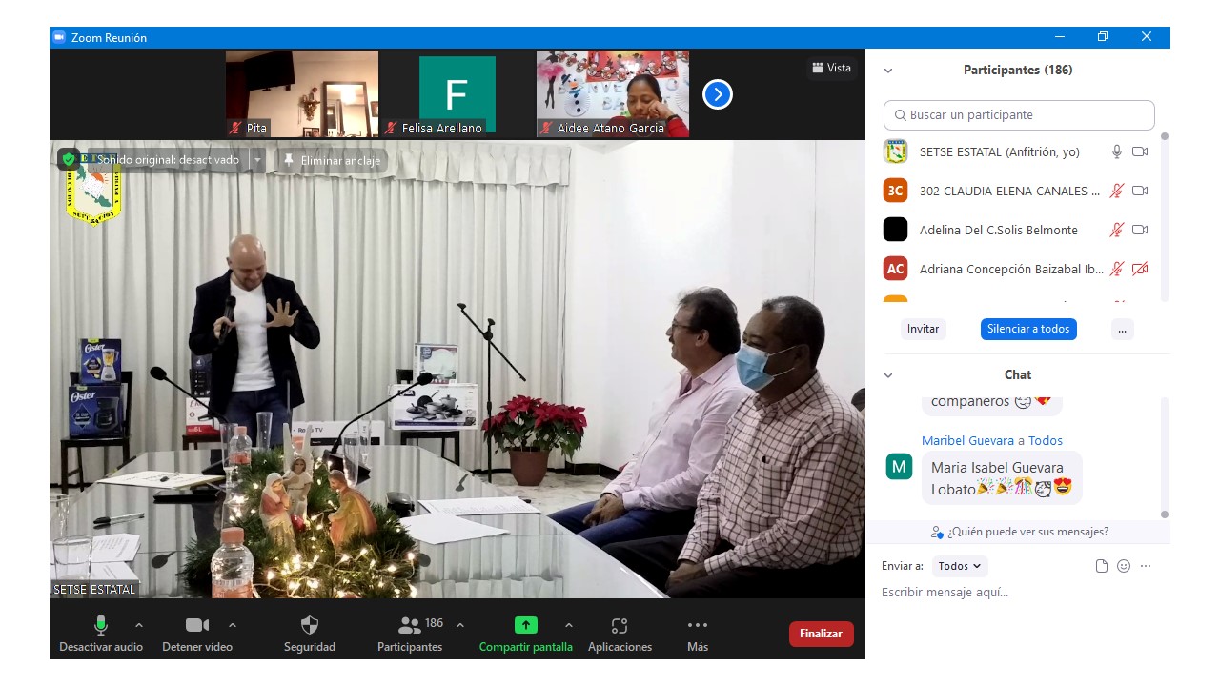
Task: Click the Buscar un participante search field
Action: (x=1019, y=115)
